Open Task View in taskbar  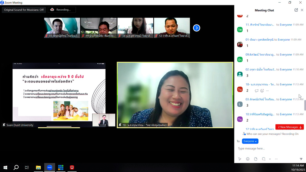27,167
